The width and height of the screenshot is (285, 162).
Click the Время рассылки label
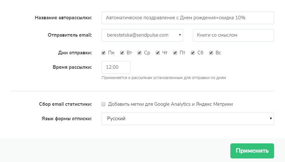pyautogui.click(x=72, y=67)
